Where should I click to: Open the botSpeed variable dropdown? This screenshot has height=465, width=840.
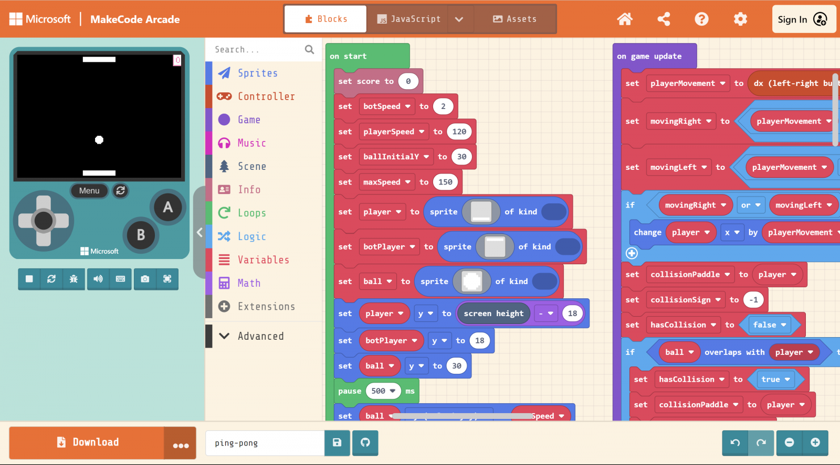tap(387, 106)
